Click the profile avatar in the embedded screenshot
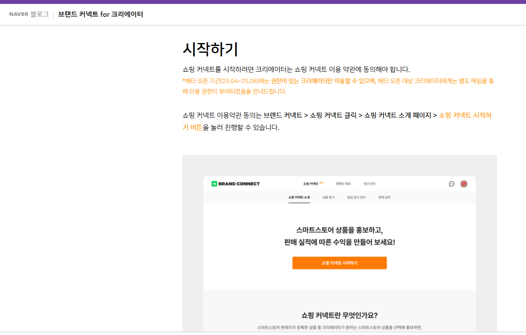 (x=464, y=184)
